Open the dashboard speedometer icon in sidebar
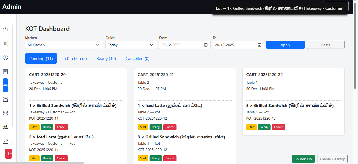Screen dimensions: 358x164 point(5,30)
